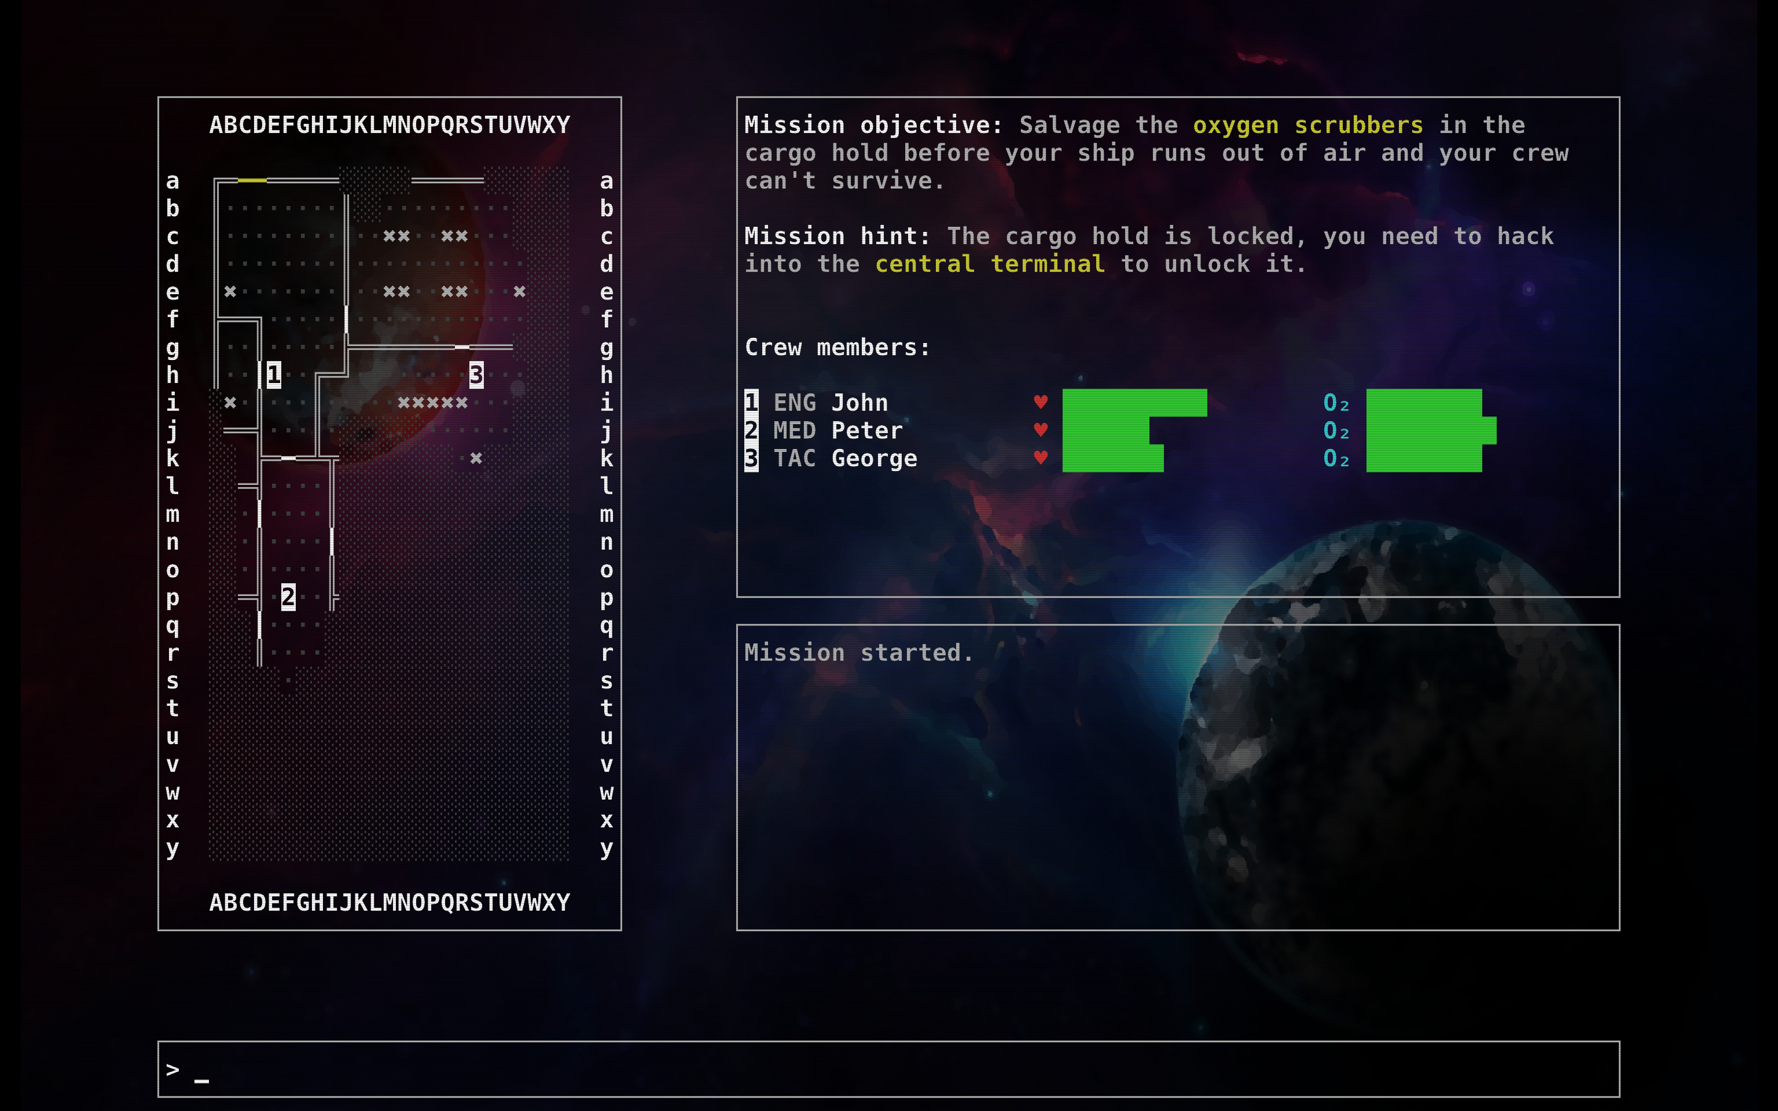Image resolution: width=1778 pixels, height=1111 pixels.
Task: Click crew marker 3 on the map
Action: (476, 375)
